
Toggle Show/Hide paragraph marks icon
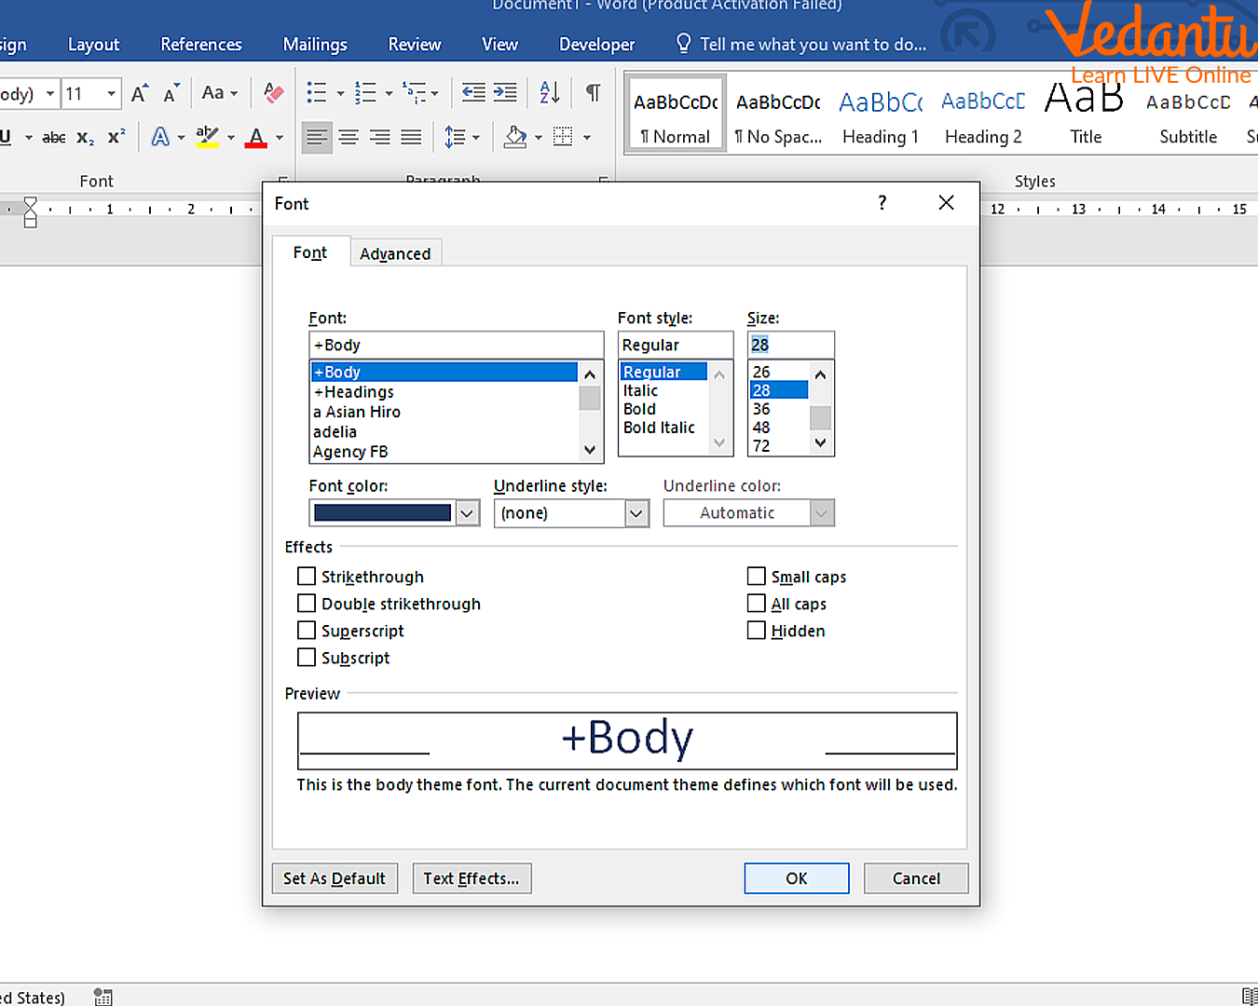593,93
